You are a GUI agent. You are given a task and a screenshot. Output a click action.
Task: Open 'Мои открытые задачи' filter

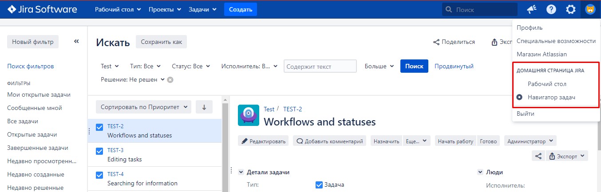(39, 94)
